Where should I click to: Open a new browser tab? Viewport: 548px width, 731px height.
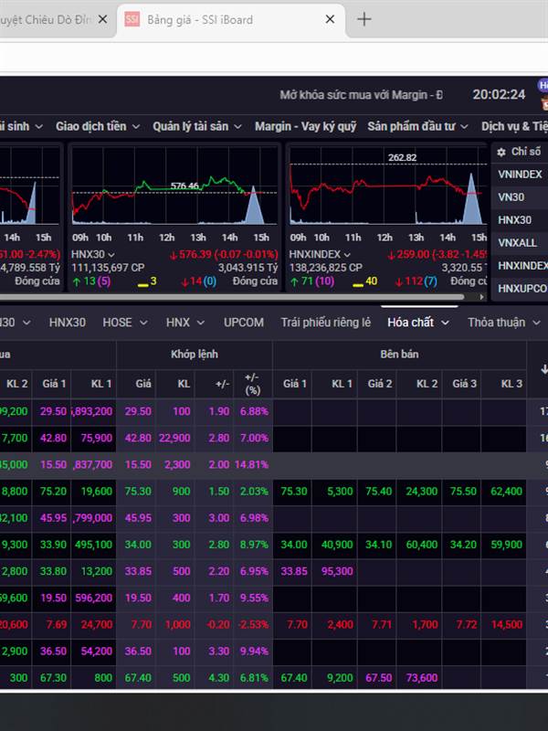pyautogui.click(x=364, y=19)
